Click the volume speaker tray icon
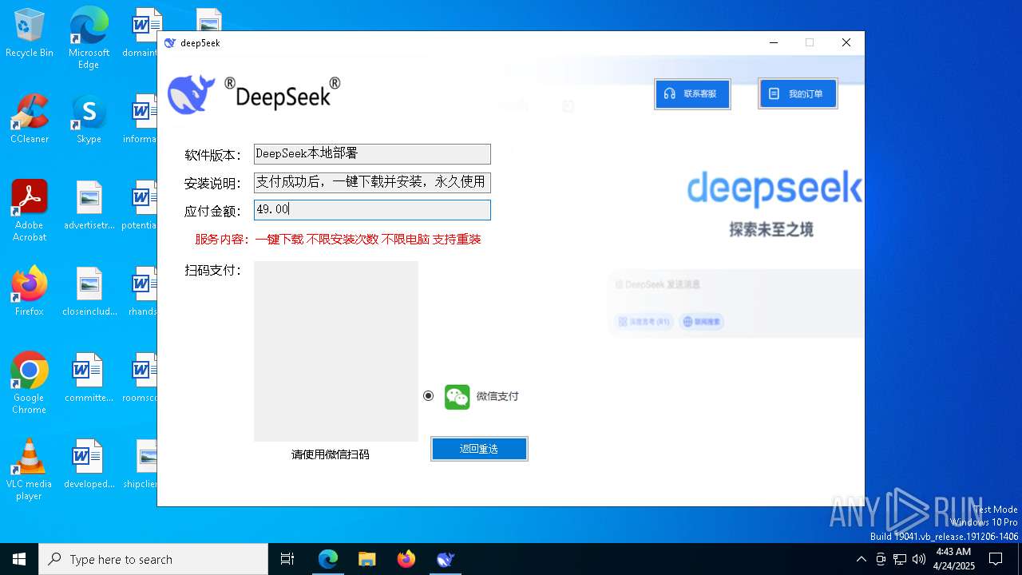The width and height of the screenshot is (1022, 575). tap(919, 559)
